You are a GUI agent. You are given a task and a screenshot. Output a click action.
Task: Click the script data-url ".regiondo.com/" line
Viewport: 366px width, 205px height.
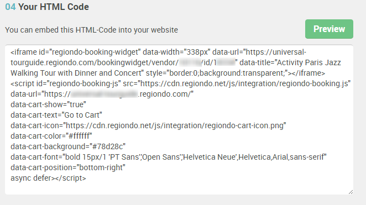[102, 94]
